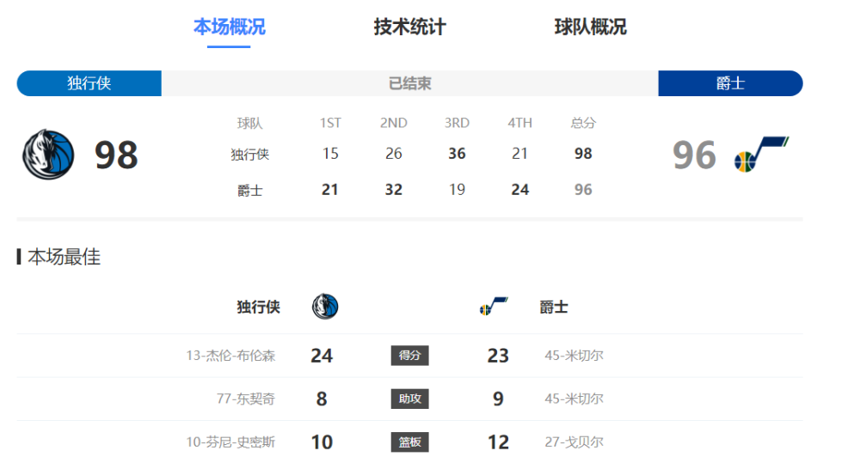Click Mavericks third quarter score 36
This screenshot has height=469, width=860.
pos(457,154)
